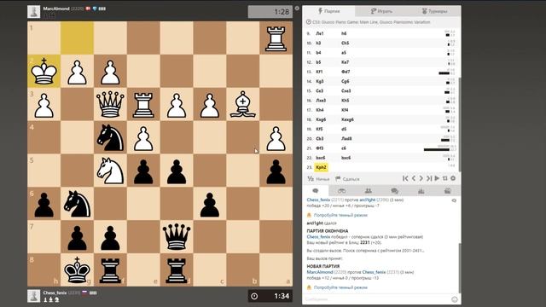Click the chat panel scrollbar
The width and height of the screenshot is (546, 307).
459,269
